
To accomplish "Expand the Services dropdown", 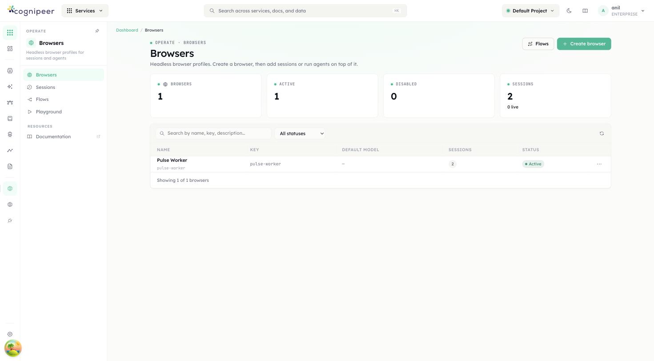I will point(85,11).
